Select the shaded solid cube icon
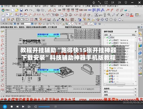This screenshot has width=143, height=109. pos(38,10)
